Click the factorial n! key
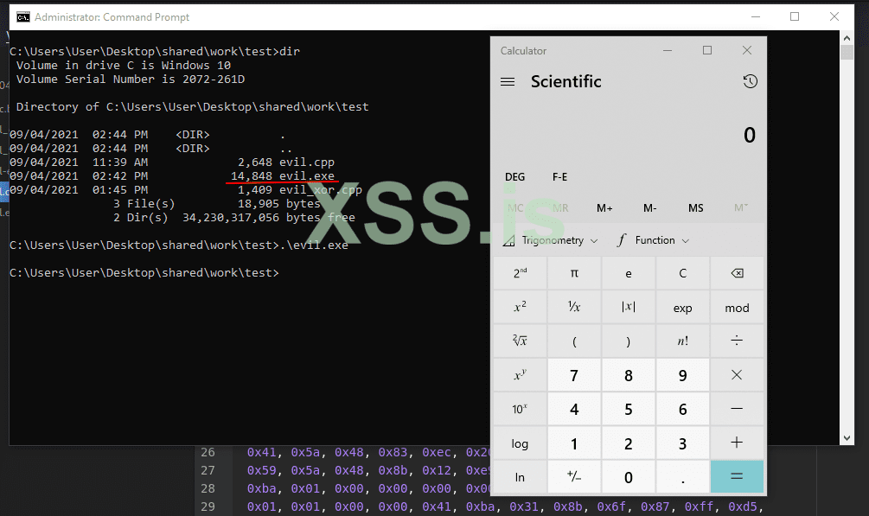 click(683, 341)
